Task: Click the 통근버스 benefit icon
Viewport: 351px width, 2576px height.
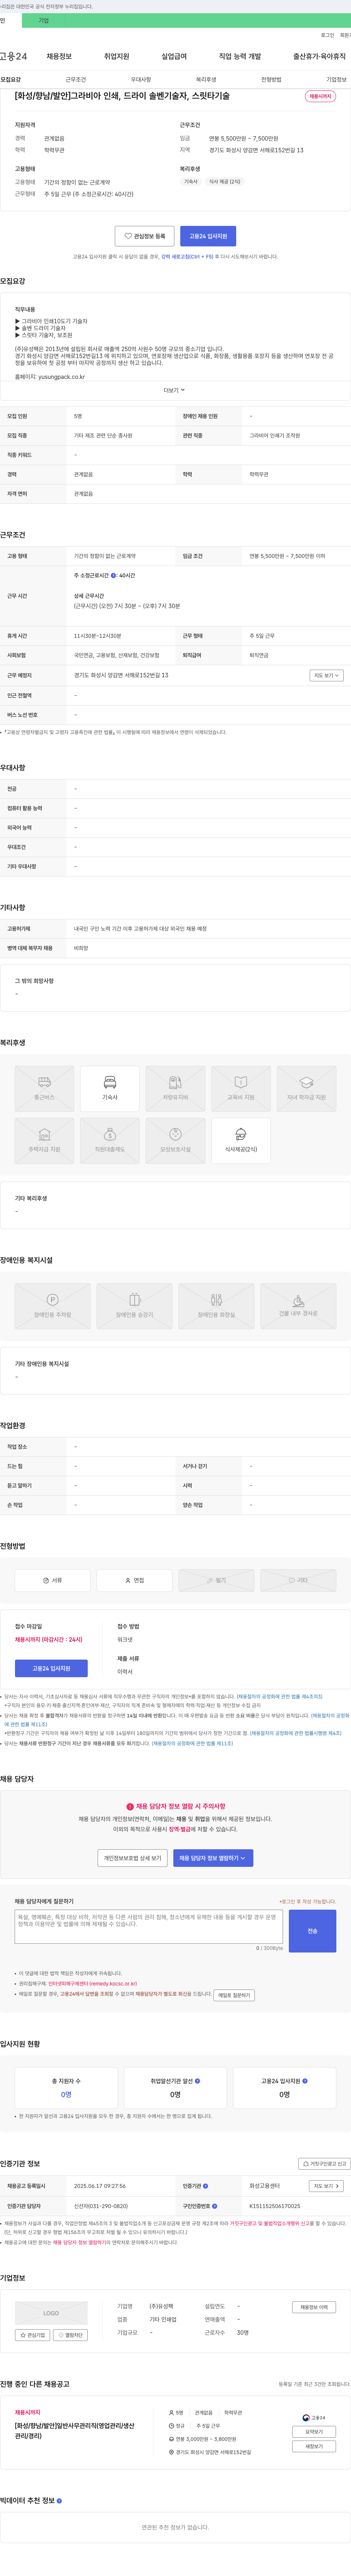Action: pyautogui.click(x=44, y=1089)
